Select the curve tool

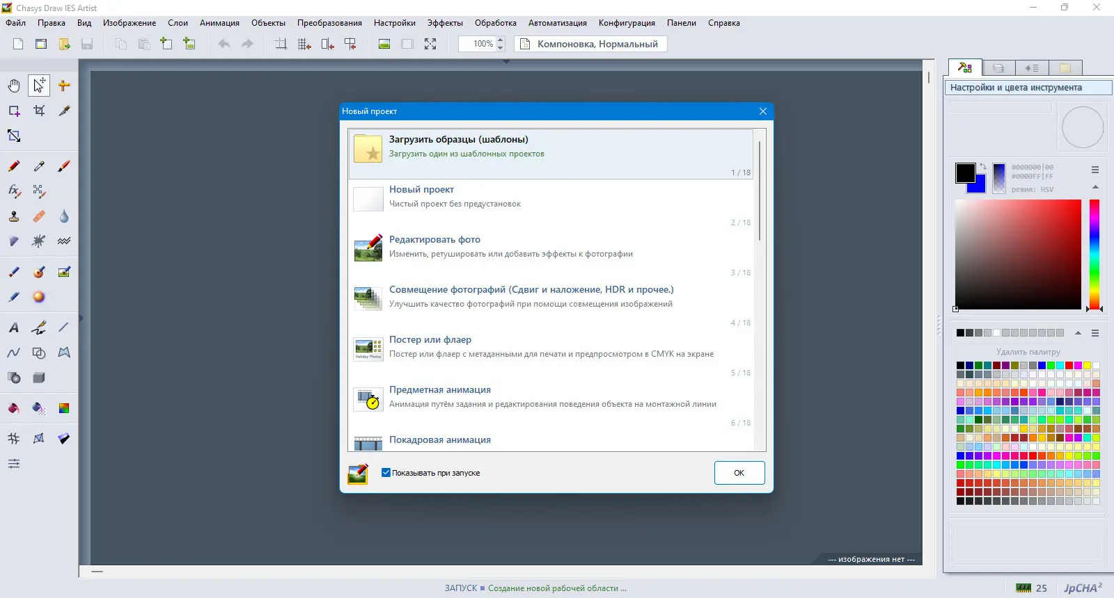pyautogui.click(x=14, y=353)
